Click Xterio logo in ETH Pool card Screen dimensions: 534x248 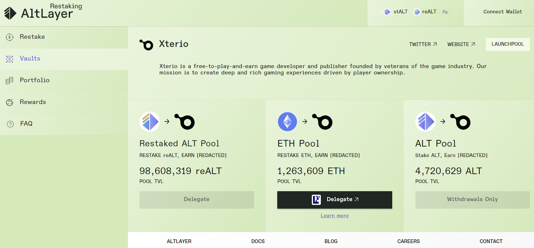point(322,122)
